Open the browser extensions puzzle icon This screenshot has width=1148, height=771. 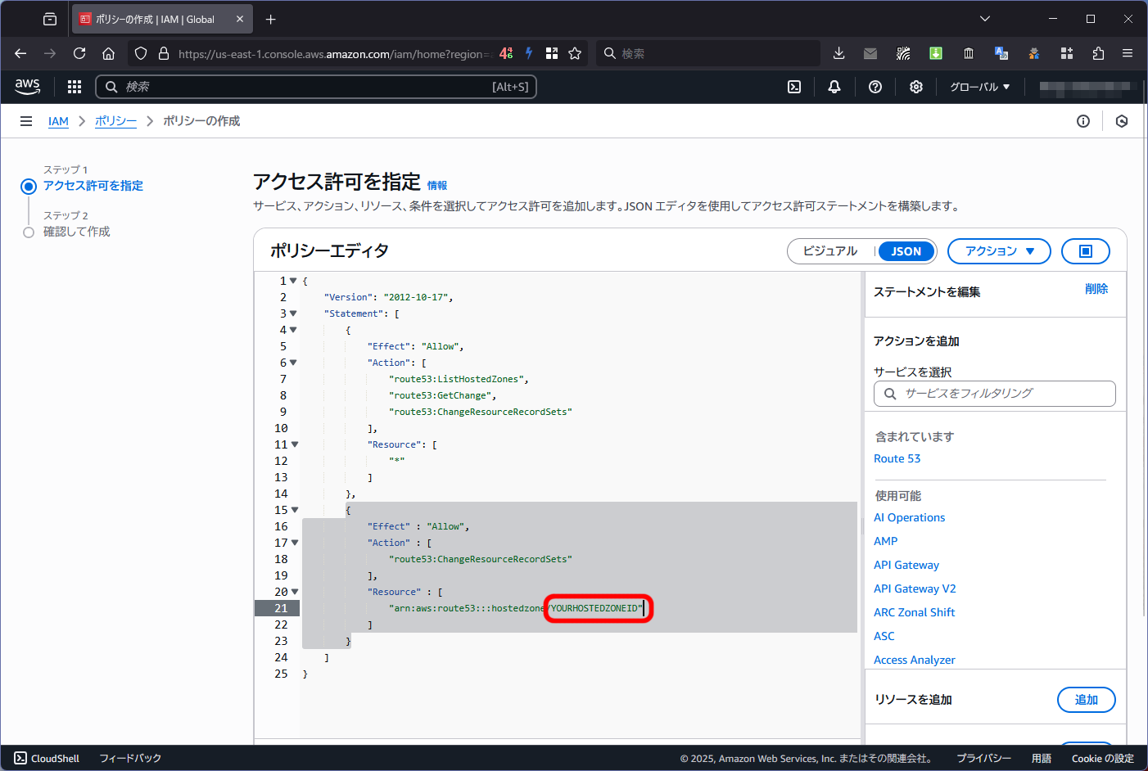(x=1098, y=53)
